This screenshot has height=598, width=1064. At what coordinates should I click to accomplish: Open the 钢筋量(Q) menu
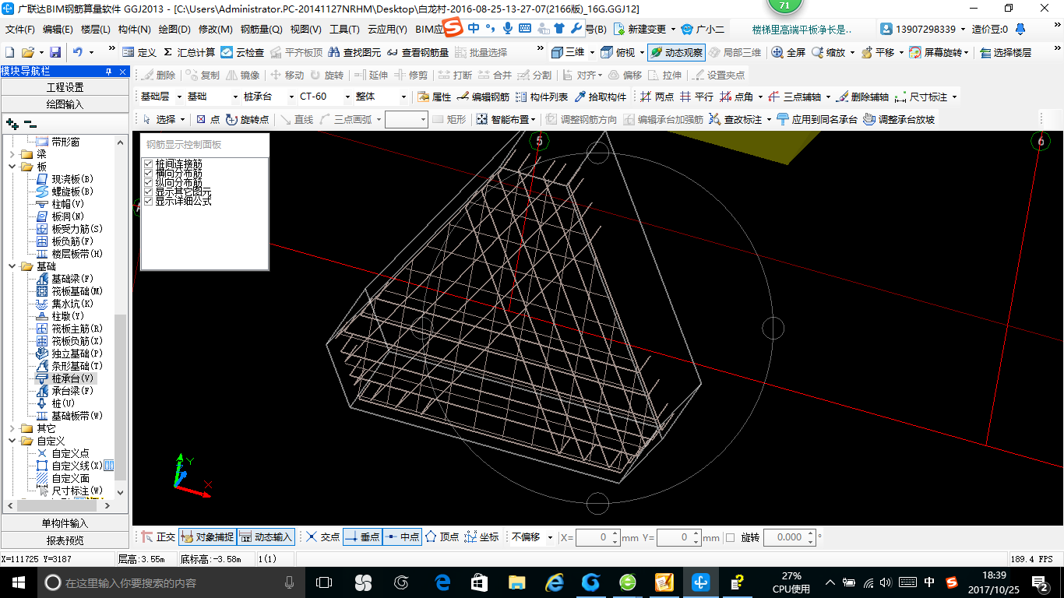(261, 30)
